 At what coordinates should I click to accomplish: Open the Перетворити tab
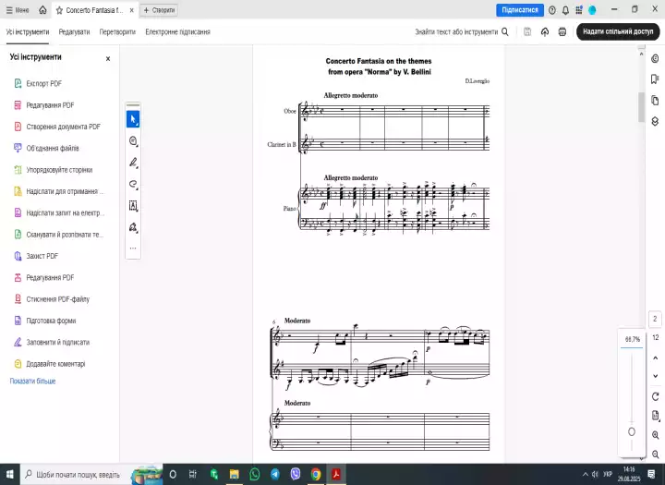point(117,31)
